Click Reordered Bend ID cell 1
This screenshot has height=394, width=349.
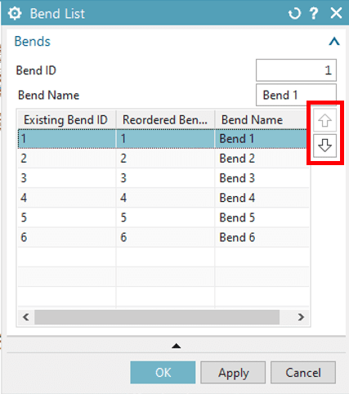[166, 139]
